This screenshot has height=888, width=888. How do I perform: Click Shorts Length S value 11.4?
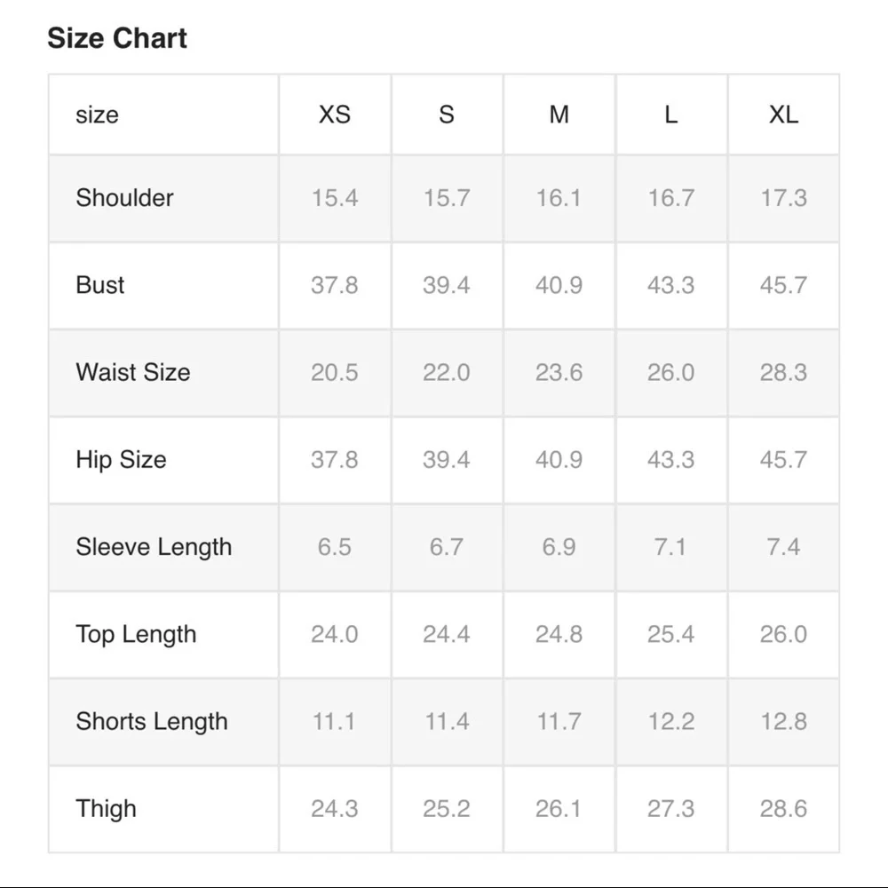(x=447, y=721)
